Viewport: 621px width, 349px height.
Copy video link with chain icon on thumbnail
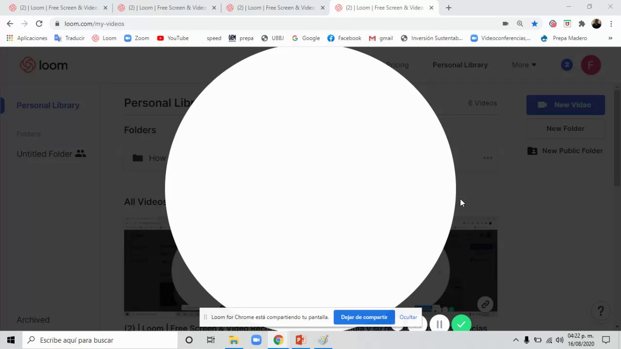(x=485, y=304)
